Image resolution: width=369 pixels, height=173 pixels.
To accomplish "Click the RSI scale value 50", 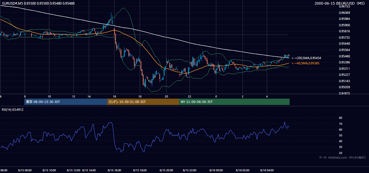I will pyautogui.click(x=340, y=135).
